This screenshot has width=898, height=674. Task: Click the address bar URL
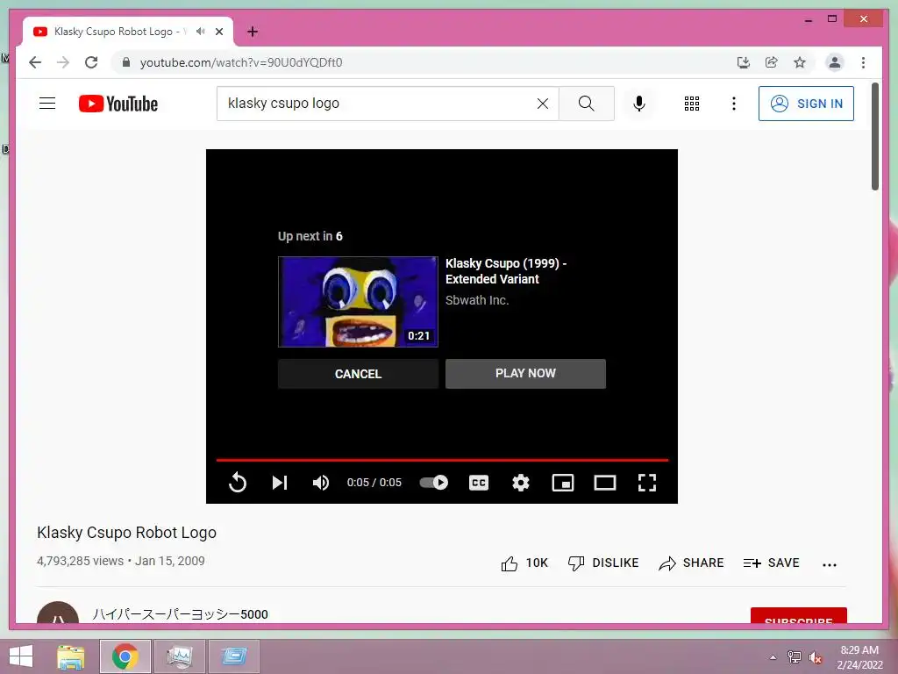pos(241,62)
